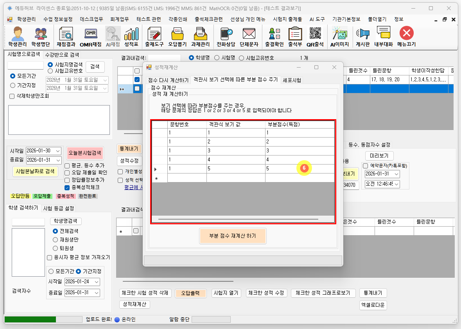Open the 테스트 관련 menu
Screen dimensions: 461x329
(x=148, y=19)
